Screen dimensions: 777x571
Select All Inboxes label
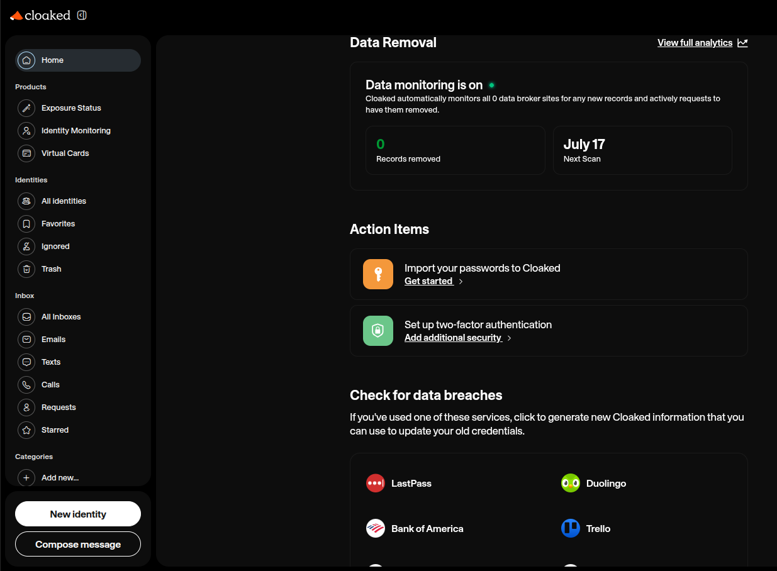61,317
